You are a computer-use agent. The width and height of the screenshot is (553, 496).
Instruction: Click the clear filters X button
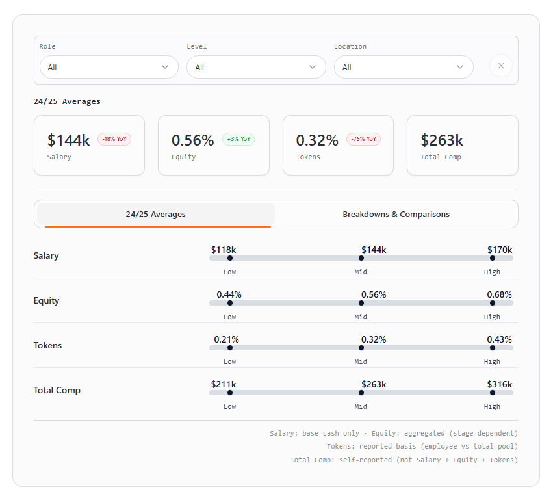[x=500, y=66]
